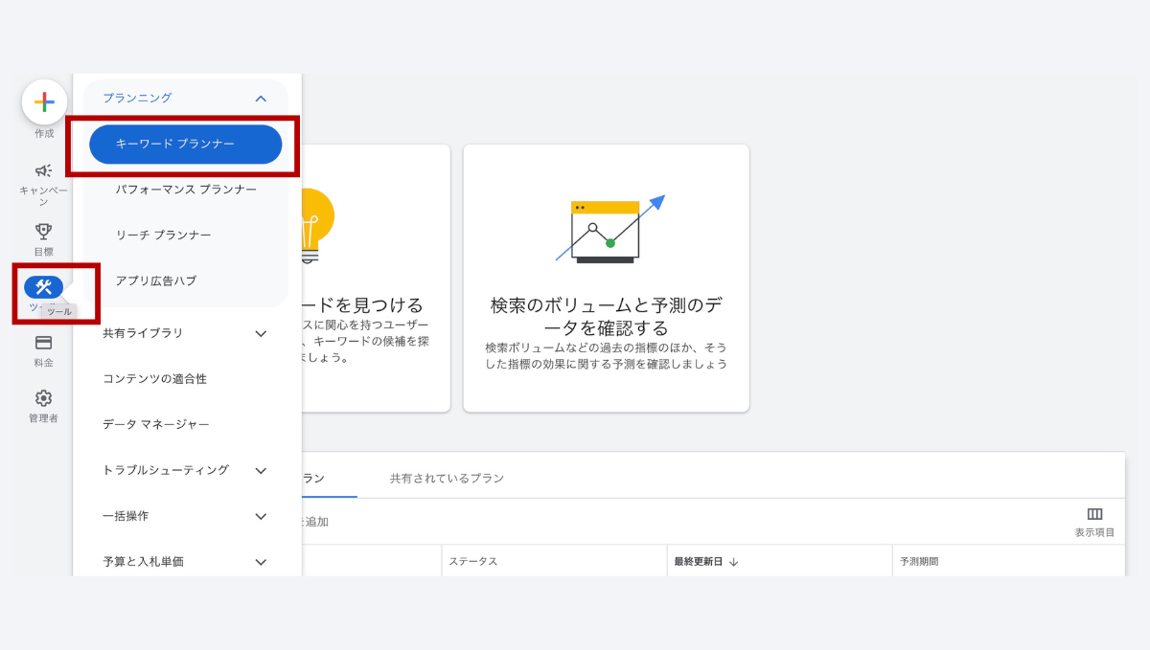The image size is (1150, 650).
Task: Open Admin via gear icon
Action: pos(44,398)
